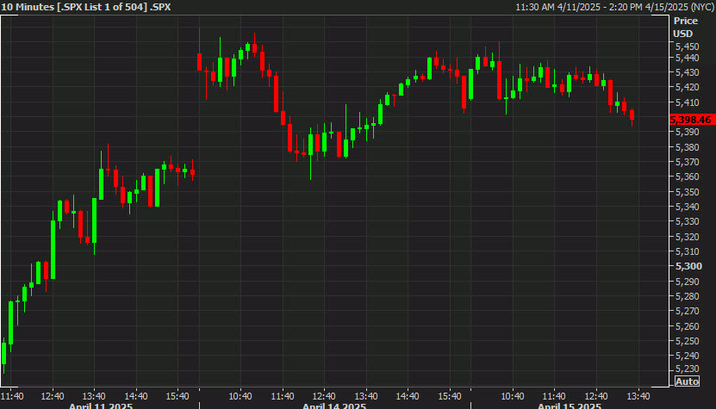Select the 5,350 price axis label
Image resolution: width=716 pixels, height=409 pixels.
(x=688, y=192)
